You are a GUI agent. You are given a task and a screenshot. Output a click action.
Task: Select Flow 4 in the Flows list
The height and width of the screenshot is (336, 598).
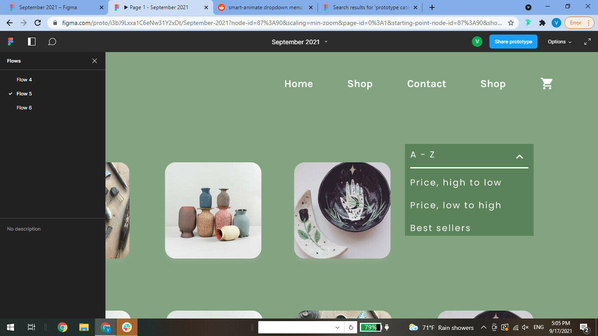[24, 80]
